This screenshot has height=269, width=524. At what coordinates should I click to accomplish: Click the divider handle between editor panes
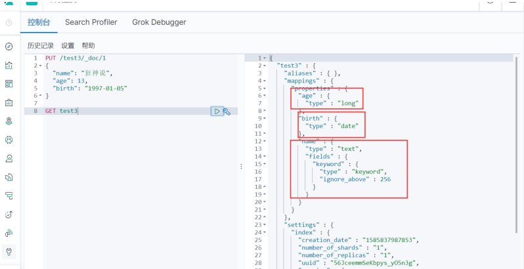click(x=241, y=167)
